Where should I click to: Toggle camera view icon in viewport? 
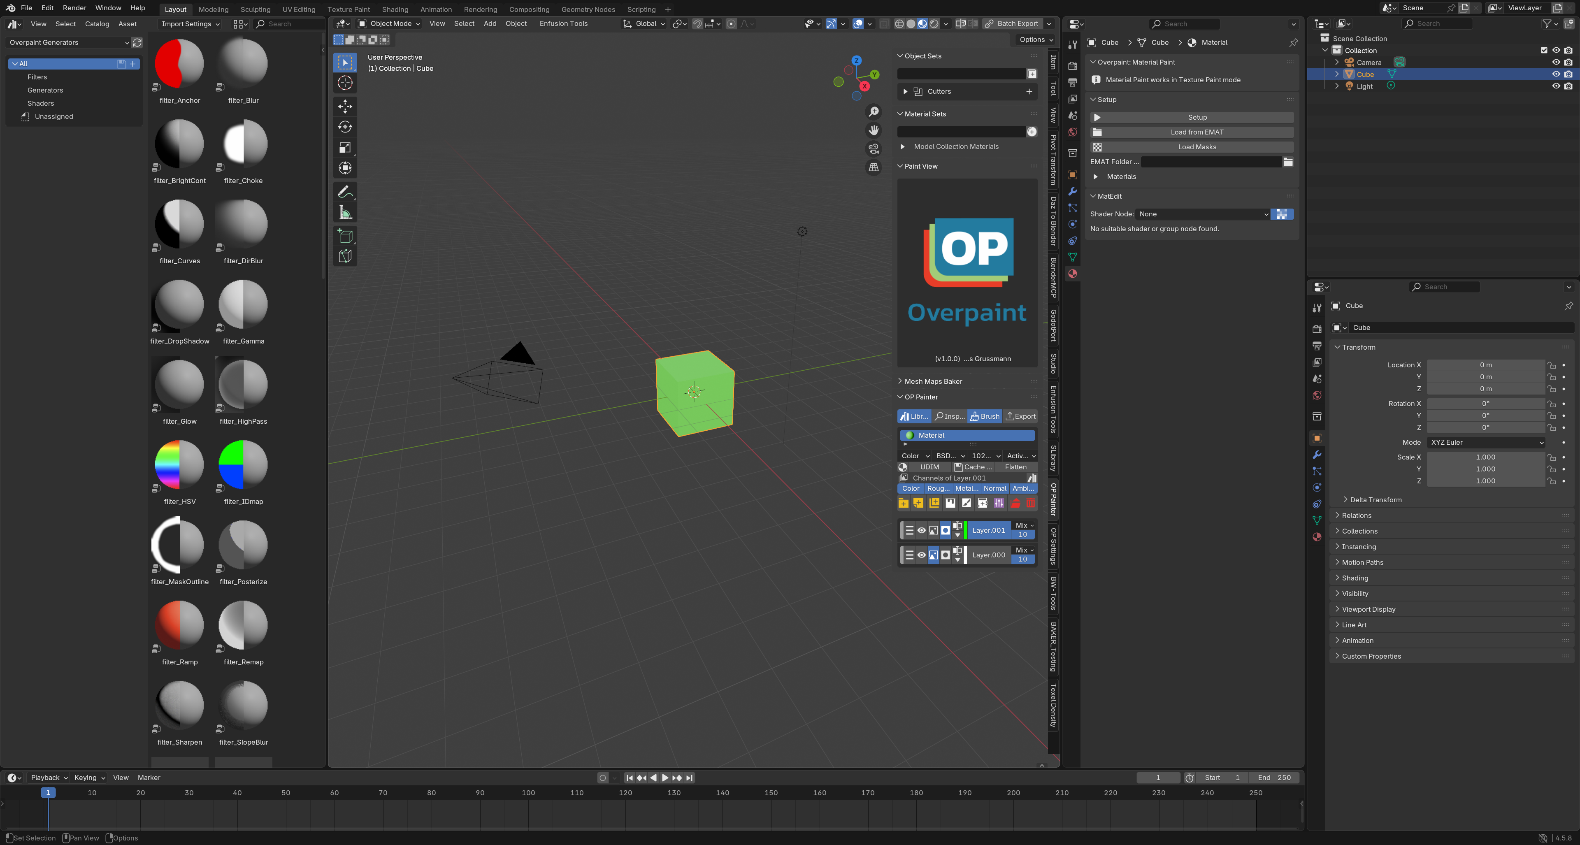click(x=874, y=149)
